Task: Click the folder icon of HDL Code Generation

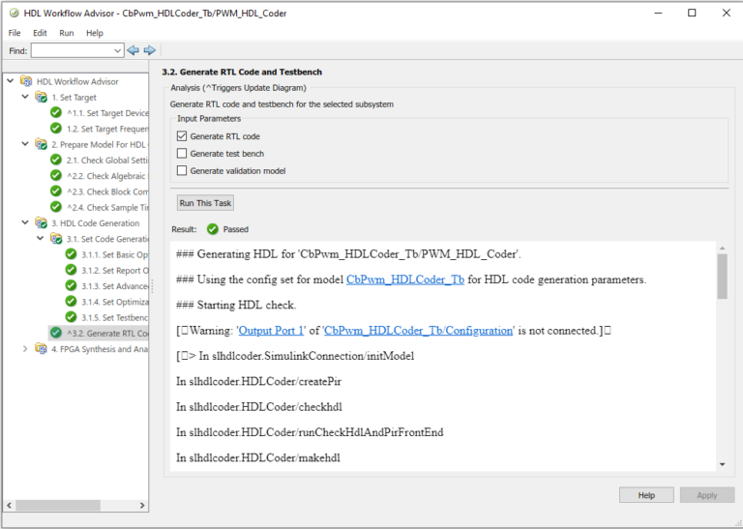Action: pos(41,223)
